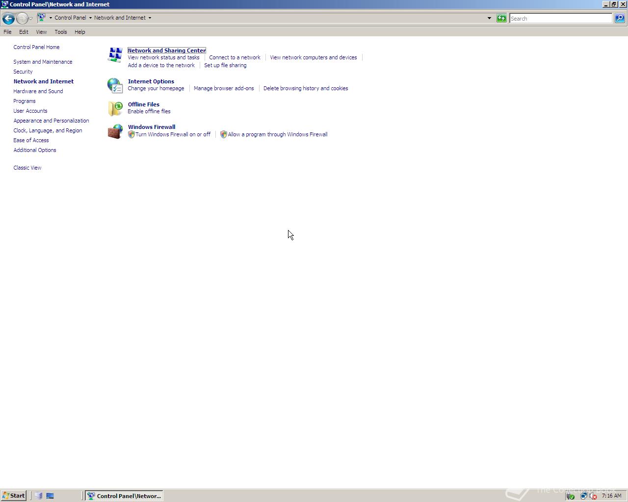Open the Tools menu
This screenshot has height=502, width=628.
[61, 32]
